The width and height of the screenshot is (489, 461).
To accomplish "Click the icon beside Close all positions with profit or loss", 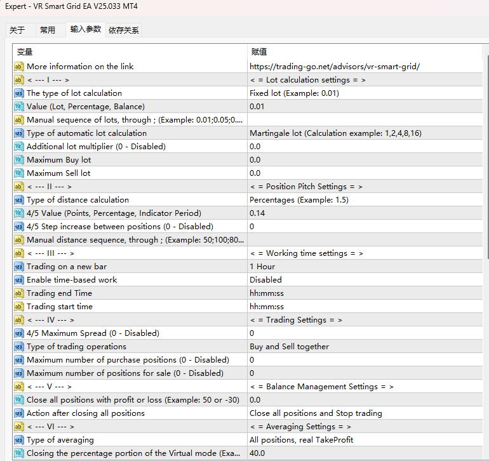I will [x=18, y=400].
